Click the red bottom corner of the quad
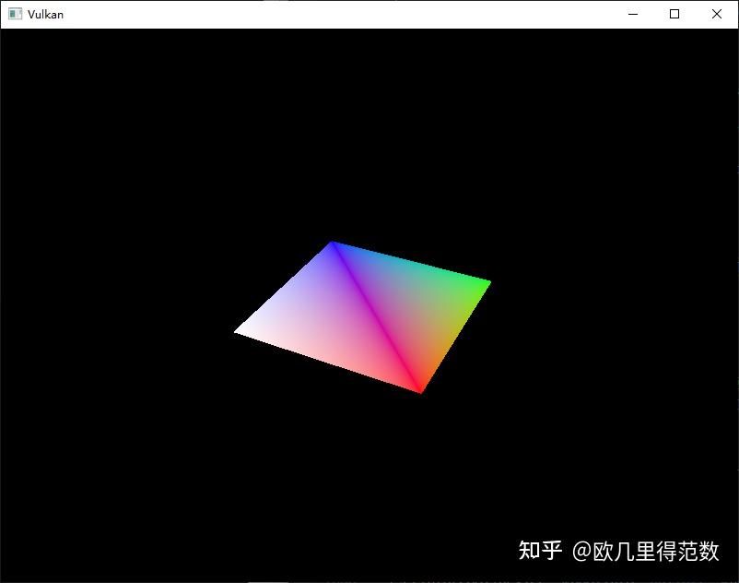The width and height of the screenshot is (739, 583). tap(419, 386)
